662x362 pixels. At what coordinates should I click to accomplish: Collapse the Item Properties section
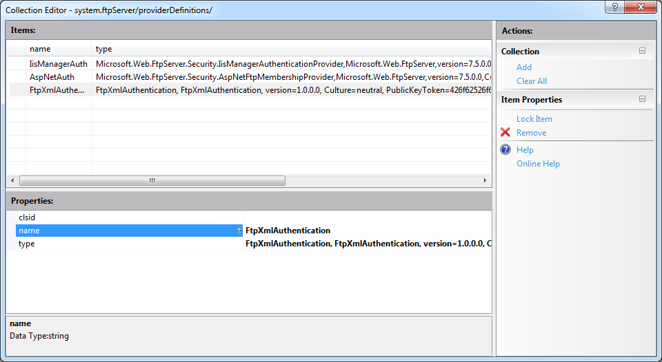coord(642,99)
